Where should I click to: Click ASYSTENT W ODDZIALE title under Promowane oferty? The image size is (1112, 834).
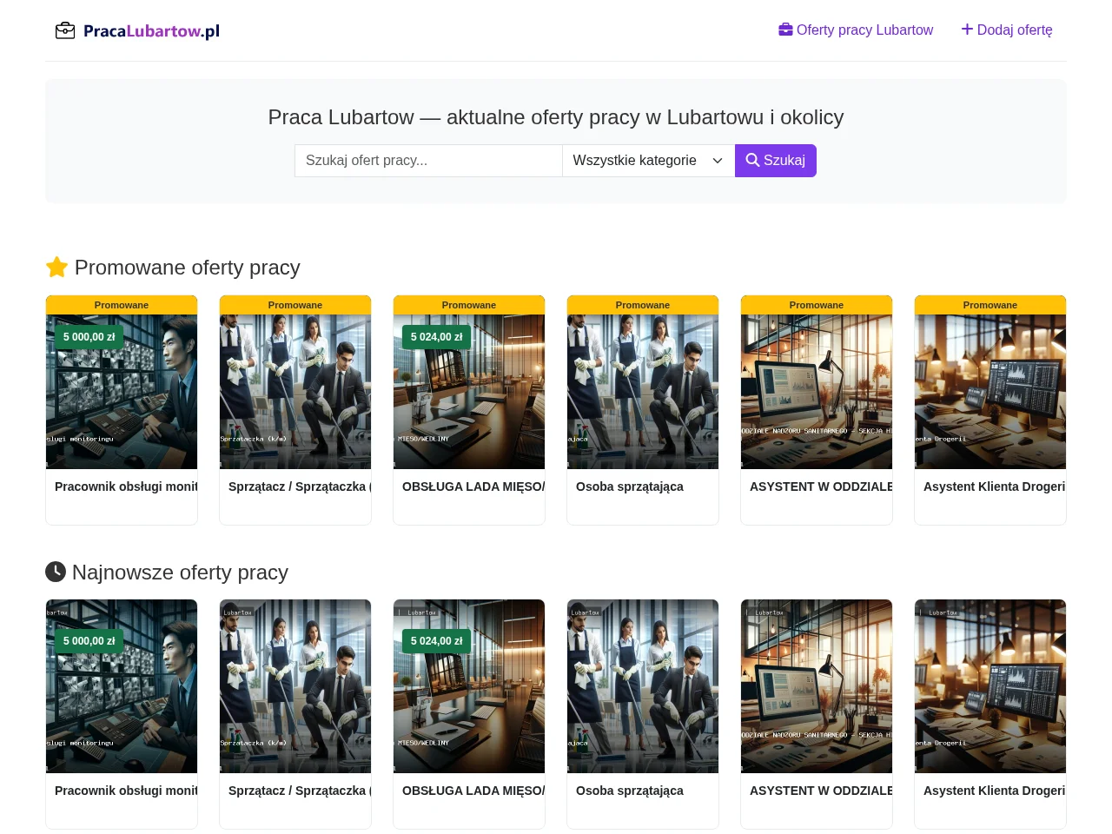[821, 486]
